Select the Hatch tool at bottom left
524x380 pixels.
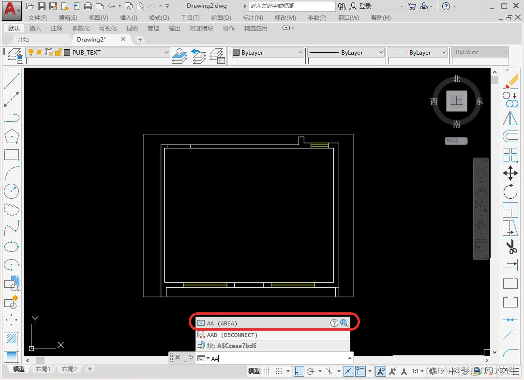(x=11, y=337)
